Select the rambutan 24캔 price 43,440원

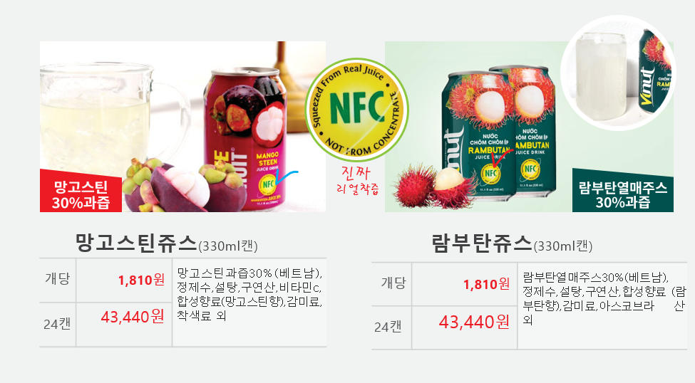474,322
